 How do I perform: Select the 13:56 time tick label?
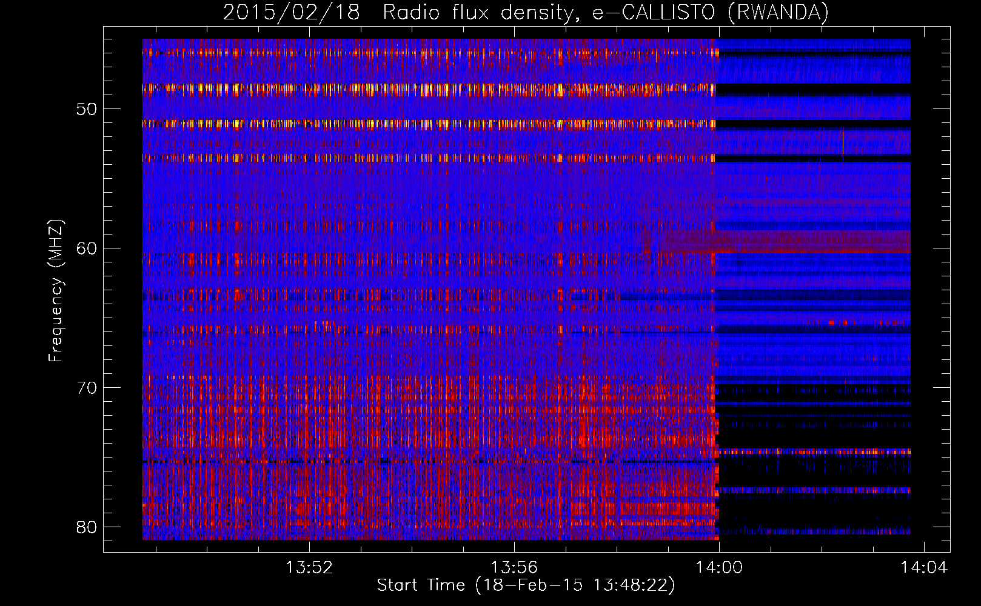(514, 568)
